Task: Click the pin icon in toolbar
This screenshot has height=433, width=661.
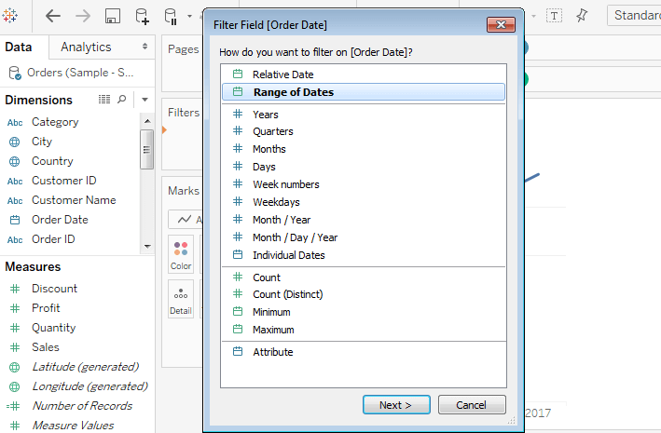Action: [x=582, y=16]
